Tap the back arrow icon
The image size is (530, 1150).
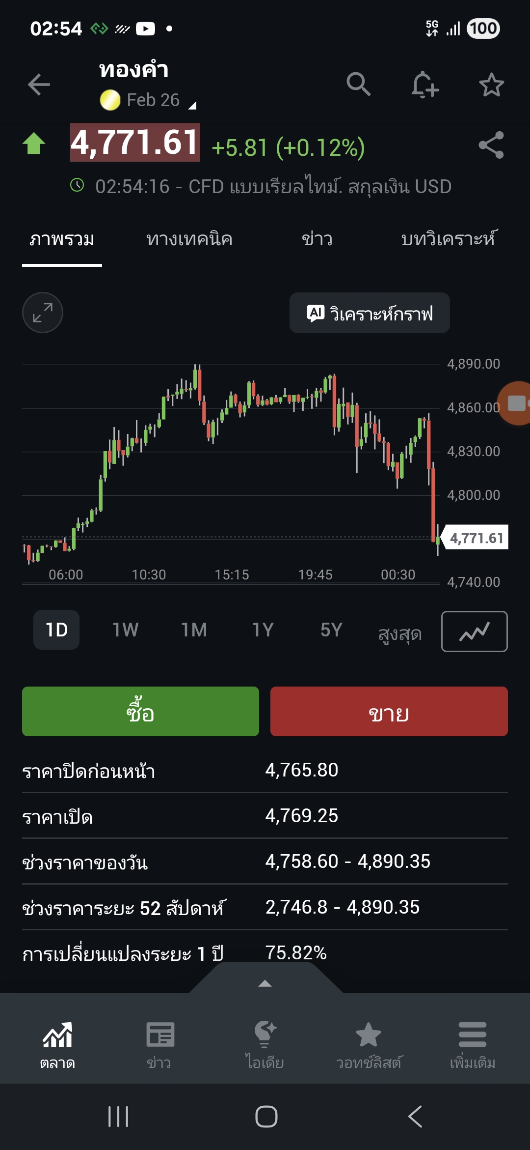pos(39,85)
